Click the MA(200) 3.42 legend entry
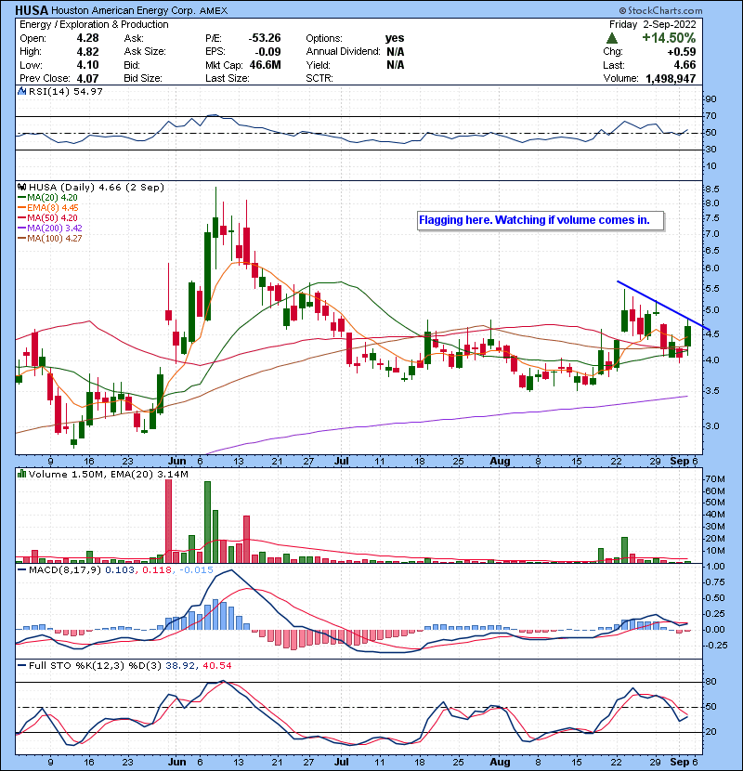Viewport: 743px width, 771px height. tap(49, 229)
